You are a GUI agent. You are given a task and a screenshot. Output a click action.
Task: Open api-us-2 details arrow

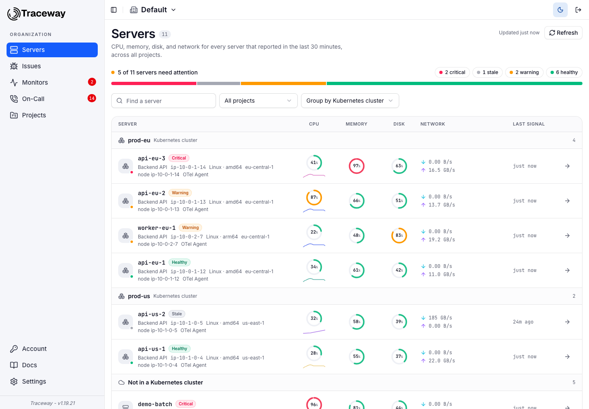coord(567,322)
